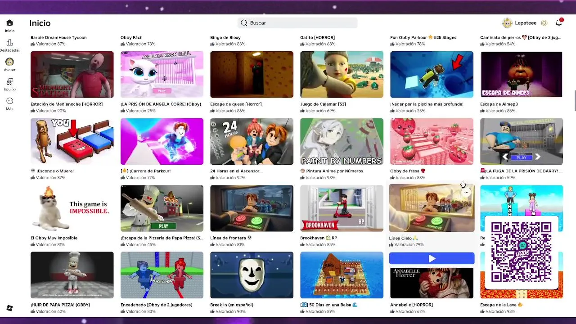Click Valoración 90% under Estación de Medianoche
The width and height of the screenshot is (576, 324).
[48, 111]
